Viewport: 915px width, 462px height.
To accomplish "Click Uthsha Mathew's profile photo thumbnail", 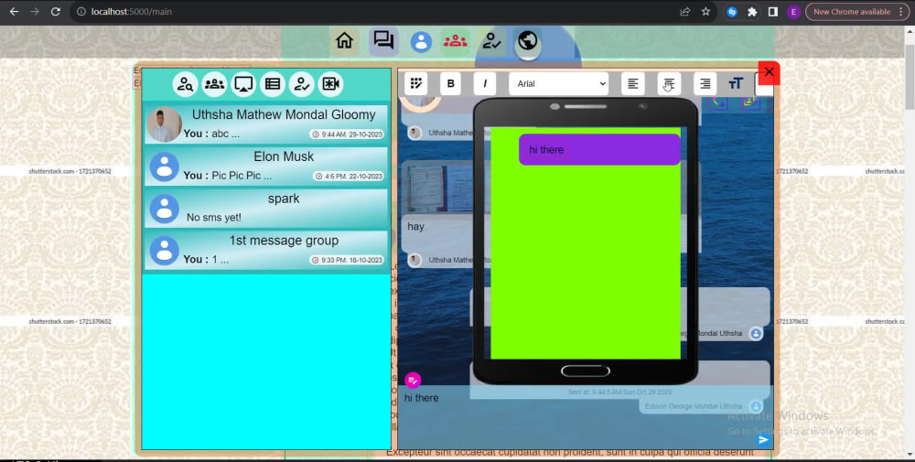I will click(x=164, y=124).
